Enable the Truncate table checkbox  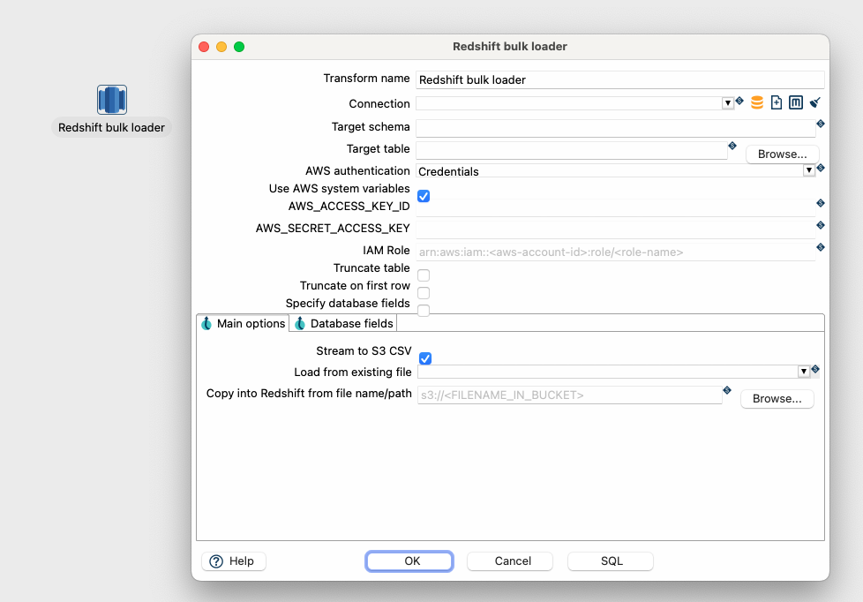point(424,275)
